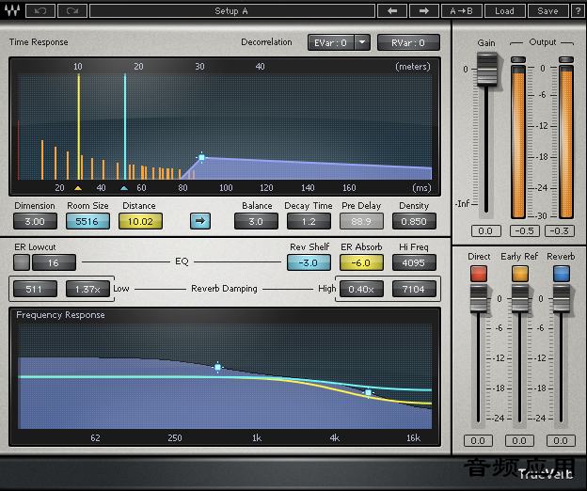Click the low damping node on frequency graph
587x491 pixels.
[x=218, y=367]
